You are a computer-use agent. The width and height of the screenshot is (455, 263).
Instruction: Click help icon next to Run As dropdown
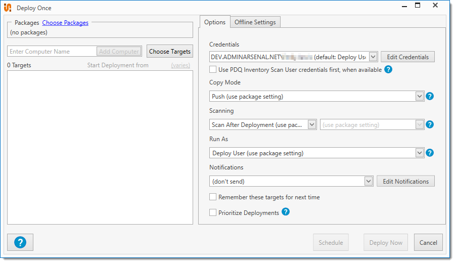click(x=430, y=153)
